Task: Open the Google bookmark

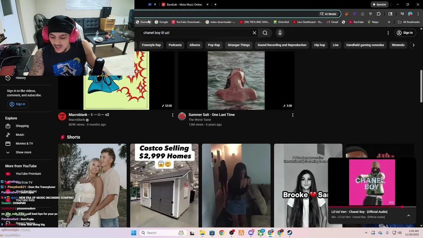Action: (x=161, y=22)
